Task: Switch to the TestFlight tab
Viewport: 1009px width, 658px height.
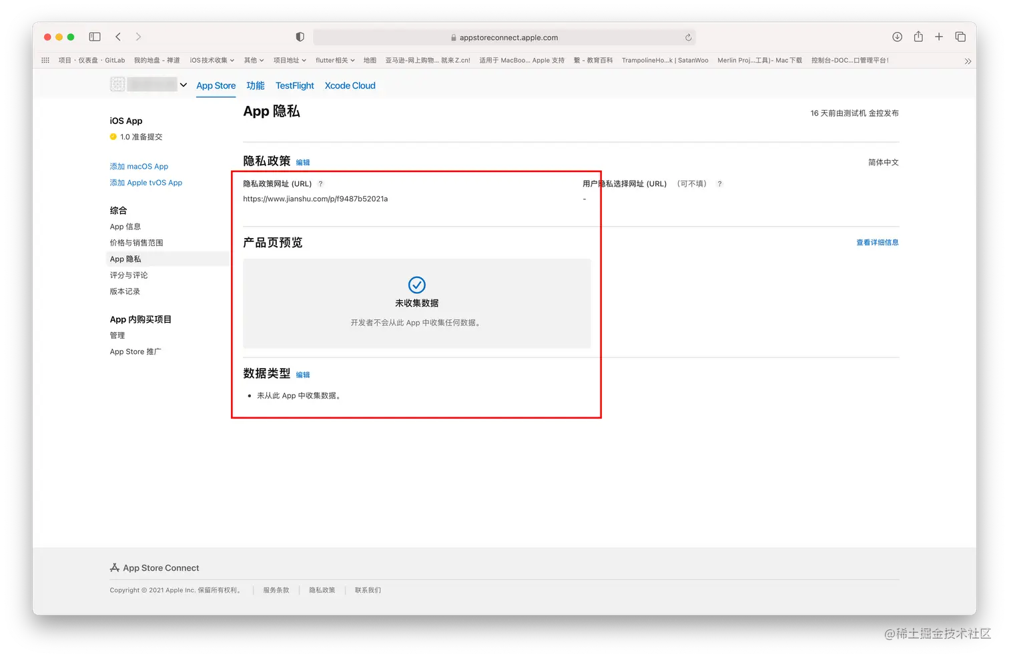Action: 295,85
